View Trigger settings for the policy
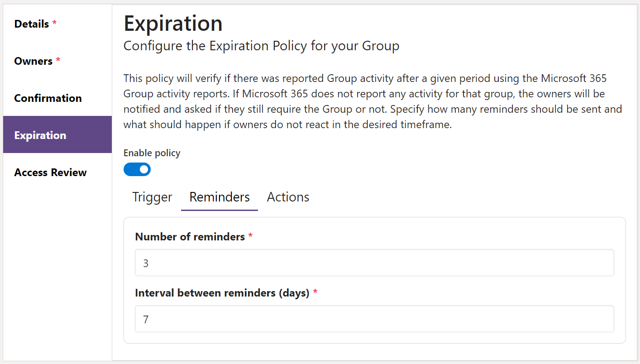 pyautogui.click(x=152, y=197)
